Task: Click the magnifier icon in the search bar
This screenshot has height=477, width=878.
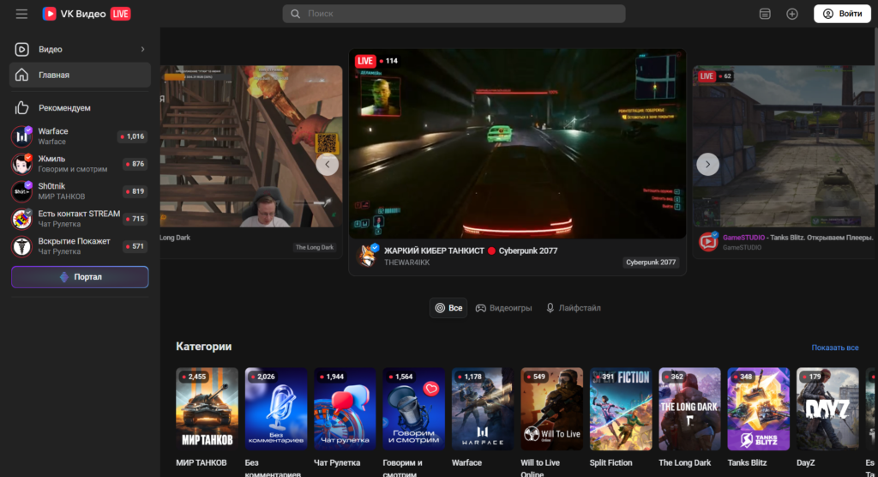Action: (x=295, y=14)
